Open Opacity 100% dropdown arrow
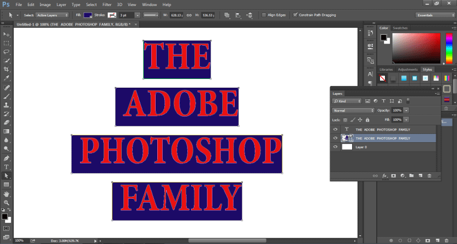457x244 pixels. click(x=406, y=111)
